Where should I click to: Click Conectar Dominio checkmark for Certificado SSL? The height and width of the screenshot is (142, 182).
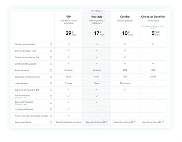(x=153, y=64)
